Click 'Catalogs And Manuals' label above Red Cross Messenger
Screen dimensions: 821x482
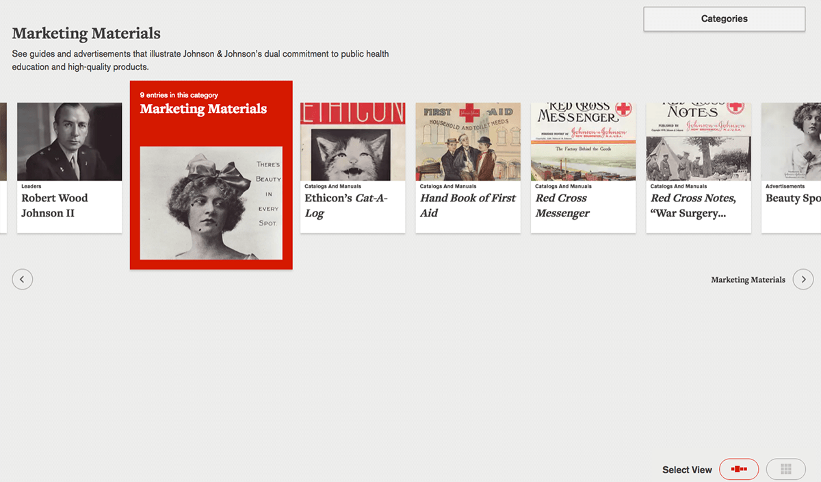[x=564, y=186]
